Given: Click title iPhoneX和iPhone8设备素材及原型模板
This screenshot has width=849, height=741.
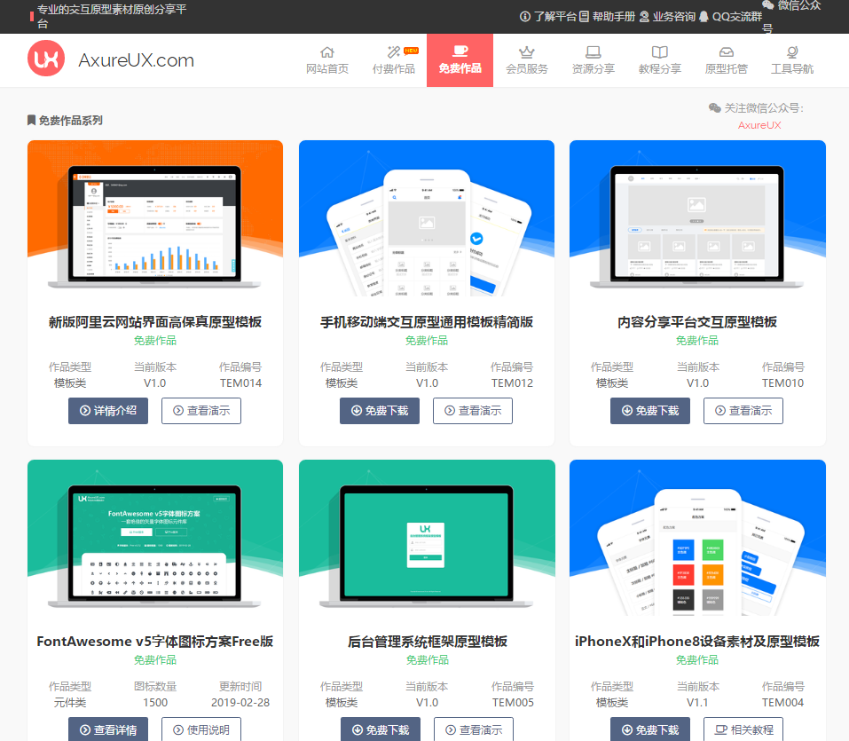Looking at the screenshot, I should [697, 642].
